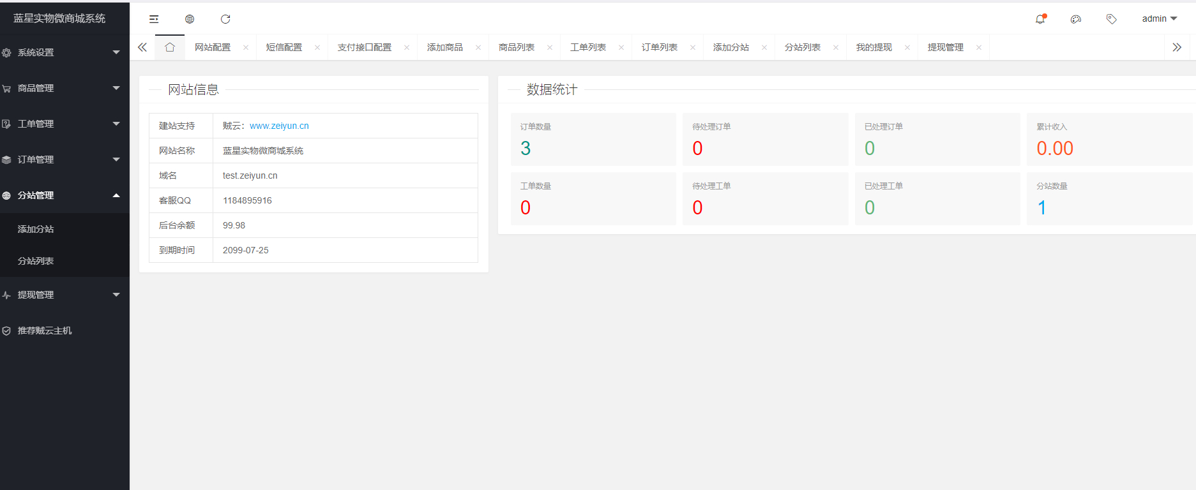The height and width of the screenshot is (490, 1196).
Task: Open the admin user dropdown
Action: pyautogui.click(x=1159, y=19)
